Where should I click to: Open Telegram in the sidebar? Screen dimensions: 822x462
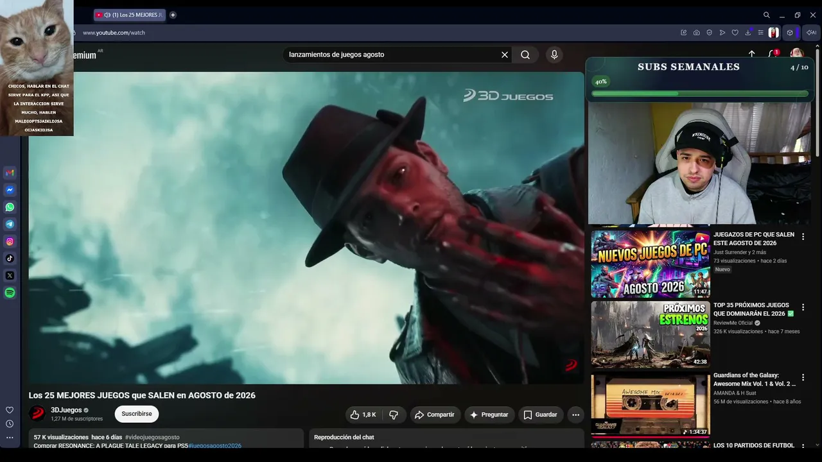click(10, 224)
